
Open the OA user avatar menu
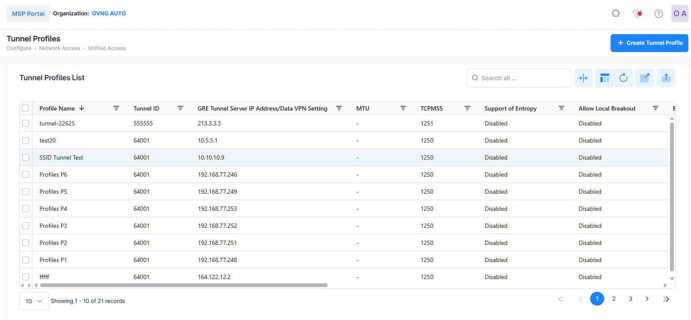click(679, 14)
